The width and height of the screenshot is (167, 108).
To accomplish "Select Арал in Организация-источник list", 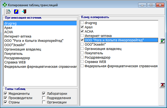I will 40,28.
